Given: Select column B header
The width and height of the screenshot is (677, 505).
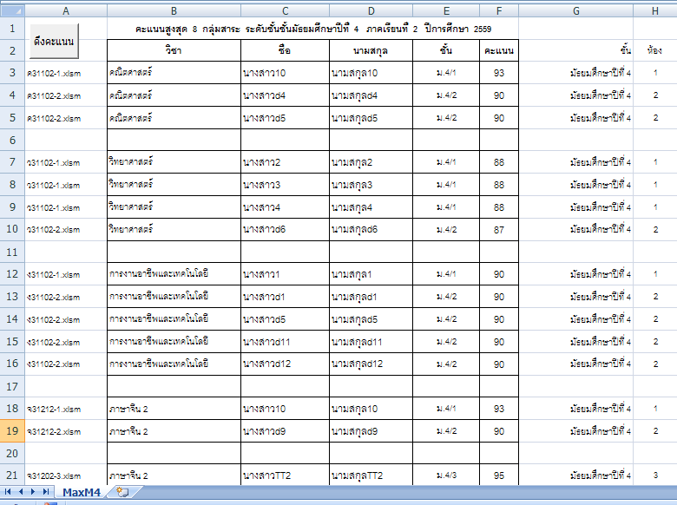Looking at the screenshot, I should pos(174,10).
